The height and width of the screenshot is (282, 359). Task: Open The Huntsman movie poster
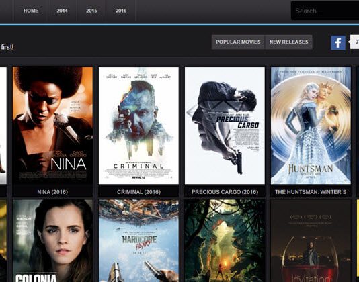point(311,126)
